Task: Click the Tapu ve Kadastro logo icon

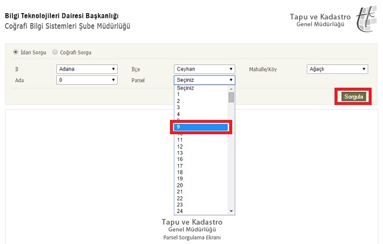Action: [366, 19]
